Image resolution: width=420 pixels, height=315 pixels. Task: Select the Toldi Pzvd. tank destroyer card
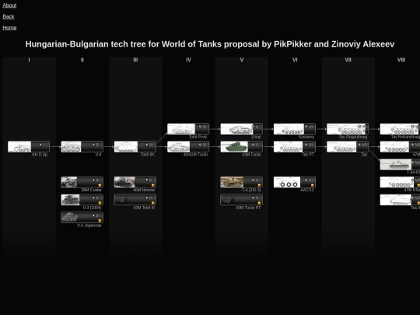[188, 129]
